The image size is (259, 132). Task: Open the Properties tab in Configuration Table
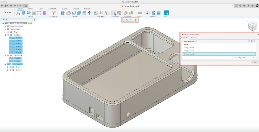pyautogui.click(x=194, y=38)
